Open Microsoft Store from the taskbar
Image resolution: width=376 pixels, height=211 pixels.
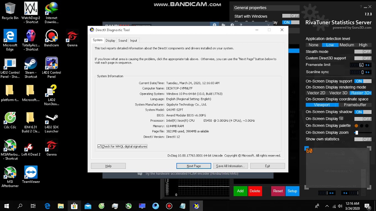[74, 206]
